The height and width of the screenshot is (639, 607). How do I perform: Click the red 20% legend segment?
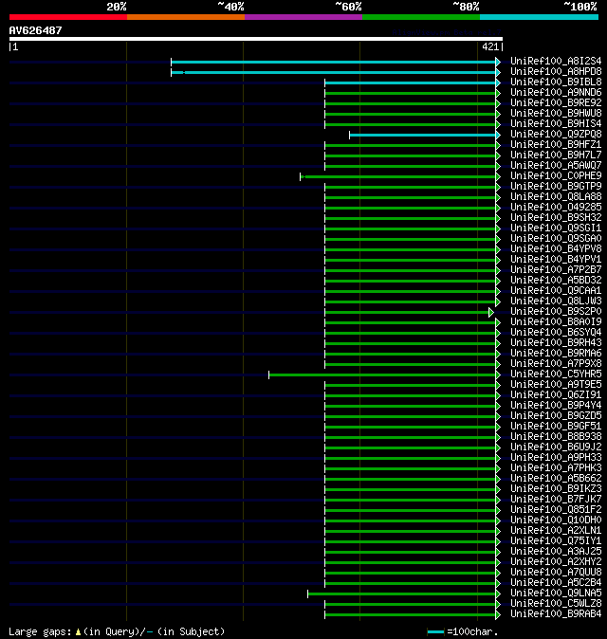pyautogui.click(x=68, y=17)
